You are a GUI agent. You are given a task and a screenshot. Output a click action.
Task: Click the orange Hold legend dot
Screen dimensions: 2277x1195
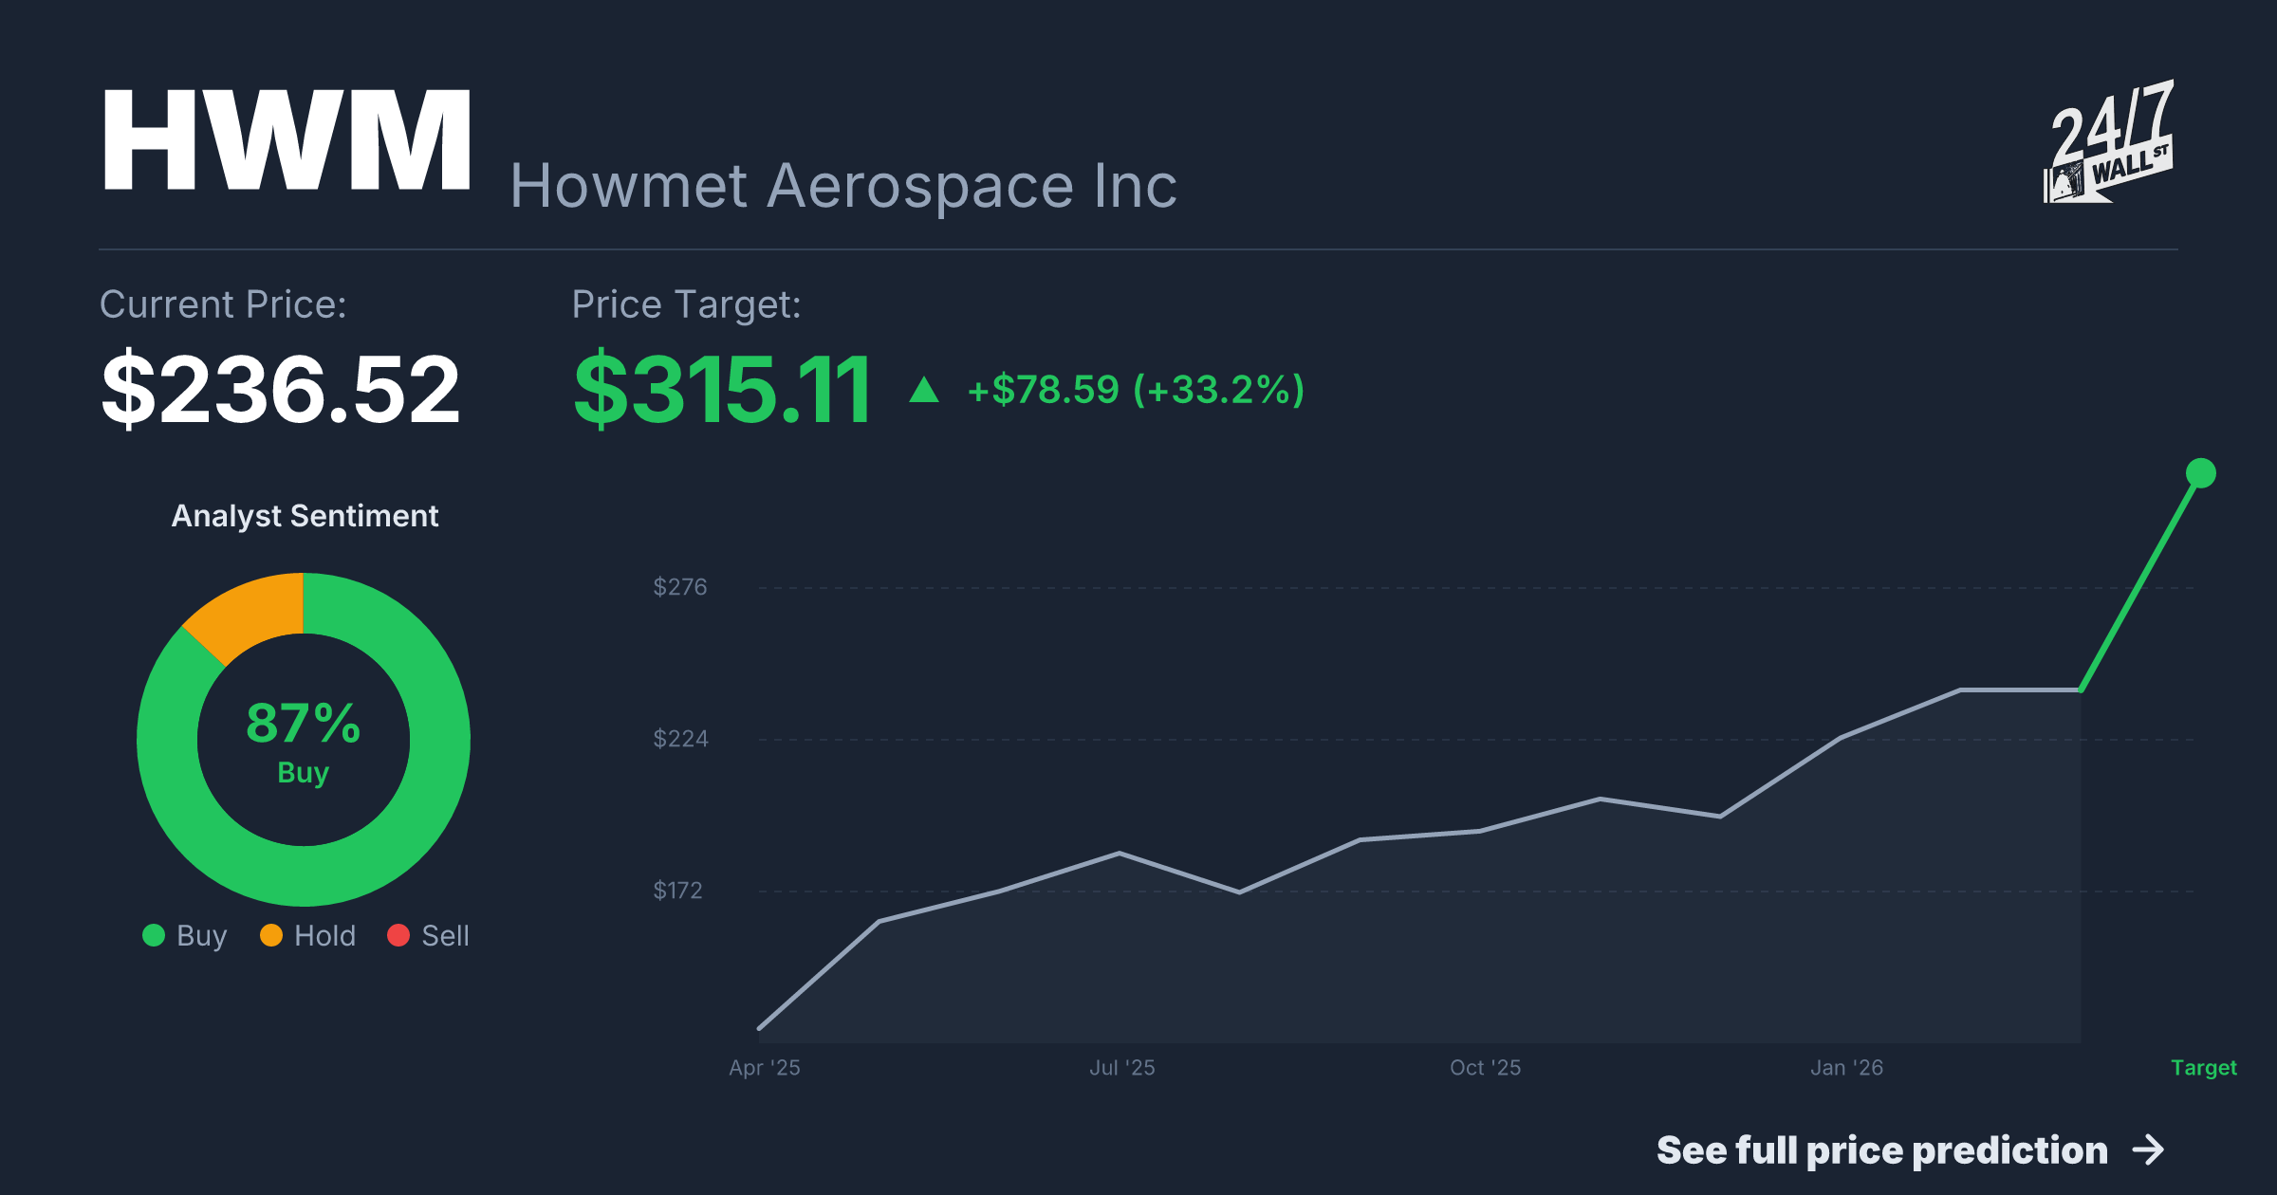[x=271, y=935]
